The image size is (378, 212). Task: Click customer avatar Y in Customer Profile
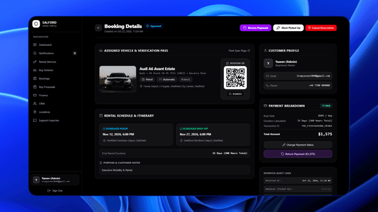pyautogui.click(x=268, y=63)
